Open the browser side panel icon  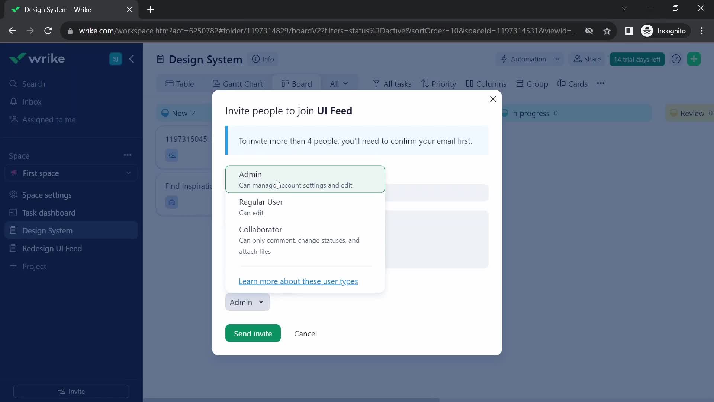(x=629, y=31)
